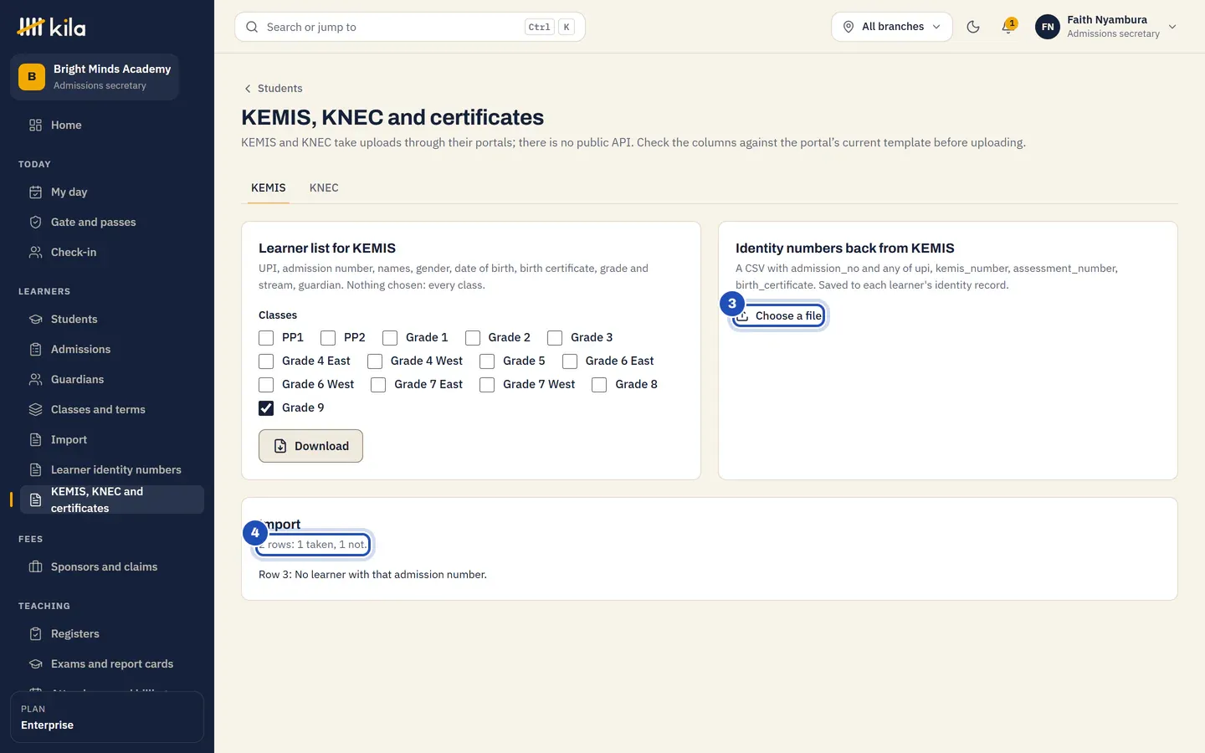The width and height of the screenshot is (1205, 753).
Task: Click the Sponsors and claims icon
Action: pos(35,566)
